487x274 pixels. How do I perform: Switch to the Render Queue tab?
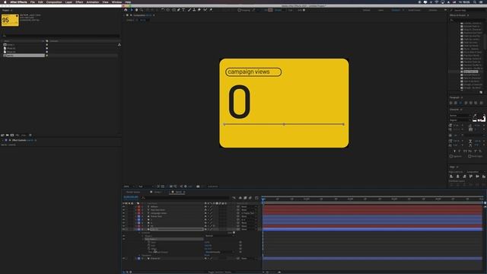click(133, 192)
